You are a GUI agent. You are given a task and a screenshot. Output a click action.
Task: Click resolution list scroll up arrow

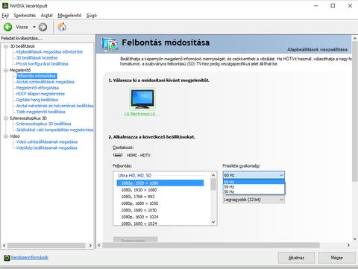213,175
